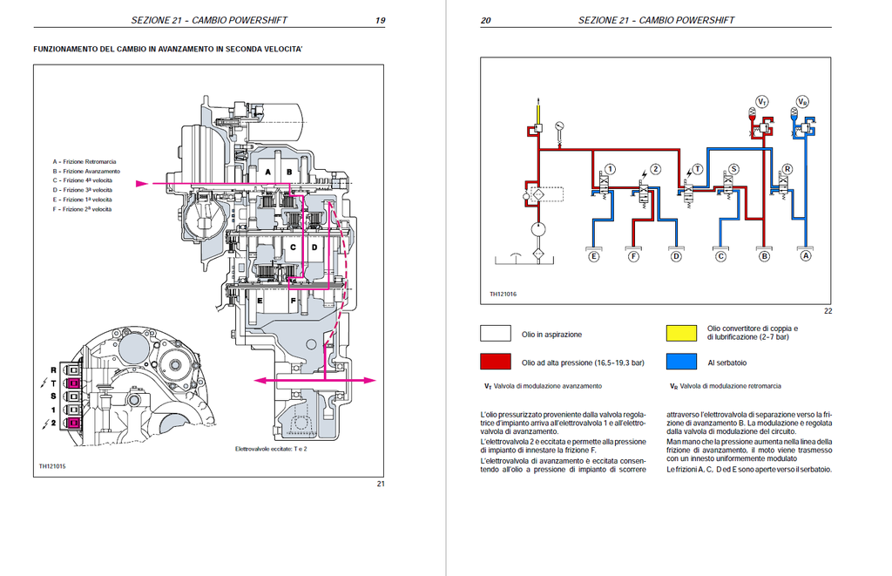The width and height of the screenshot is (892, 576).
Task: Click clutch label A in gearbox drawing
Action: (x=268, y=172)
